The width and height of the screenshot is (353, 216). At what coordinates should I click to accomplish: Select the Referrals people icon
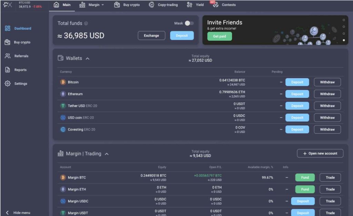click(8, 56)
